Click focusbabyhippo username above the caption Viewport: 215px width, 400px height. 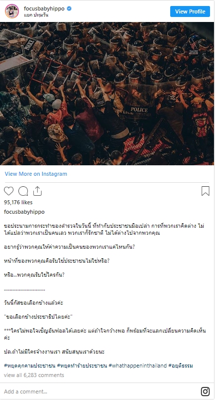click(x=24, y=212)
